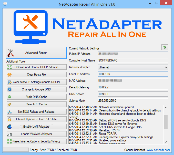
Task: Click the Computer Host Name field
Action: [x=133, y=60]
